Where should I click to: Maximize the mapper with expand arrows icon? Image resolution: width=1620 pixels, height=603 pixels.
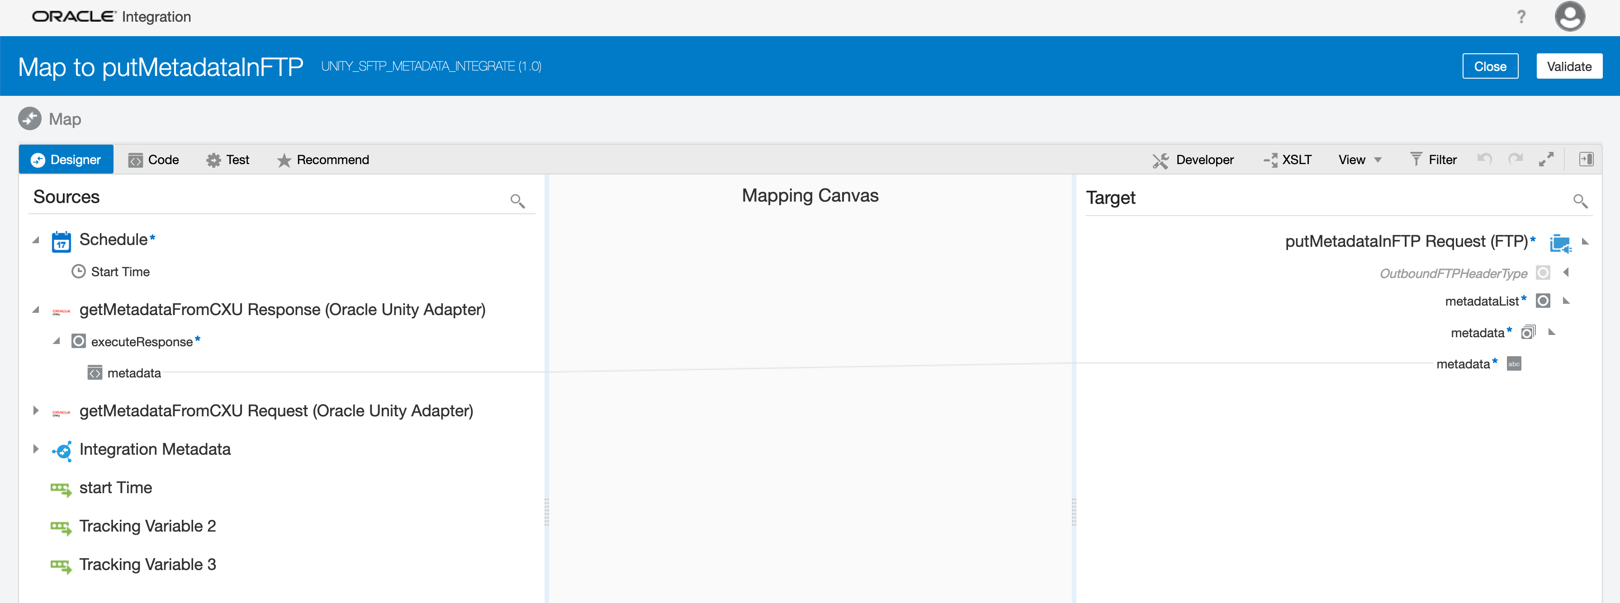coord(1546,159)
